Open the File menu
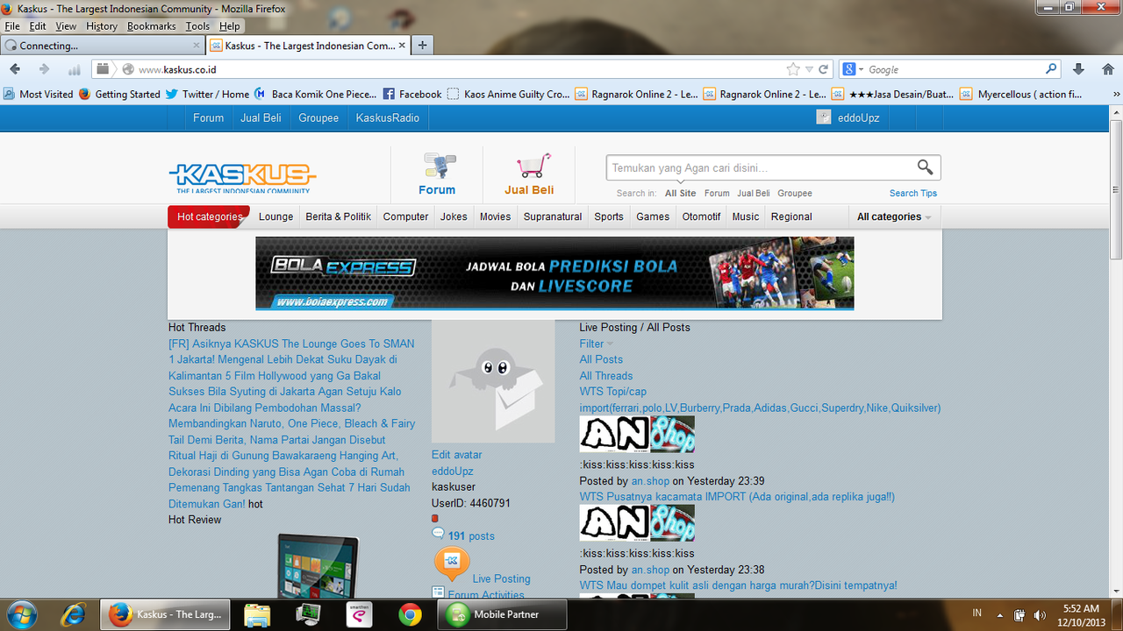1123x631 pixels. point(12,26)
